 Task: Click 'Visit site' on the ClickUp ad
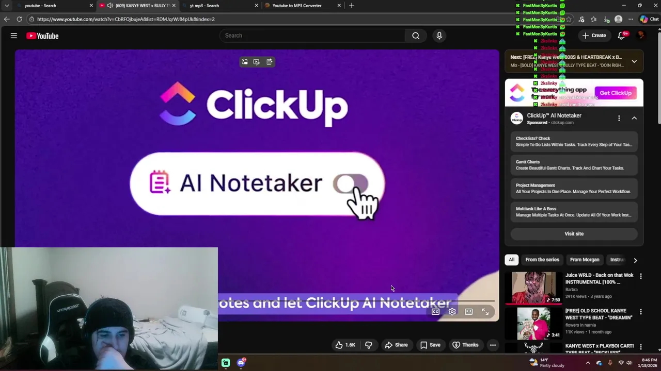[x=574, y=234]
